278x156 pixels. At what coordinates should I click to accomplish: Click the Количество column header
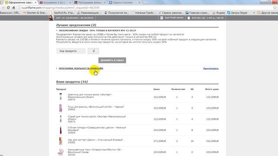179,89
